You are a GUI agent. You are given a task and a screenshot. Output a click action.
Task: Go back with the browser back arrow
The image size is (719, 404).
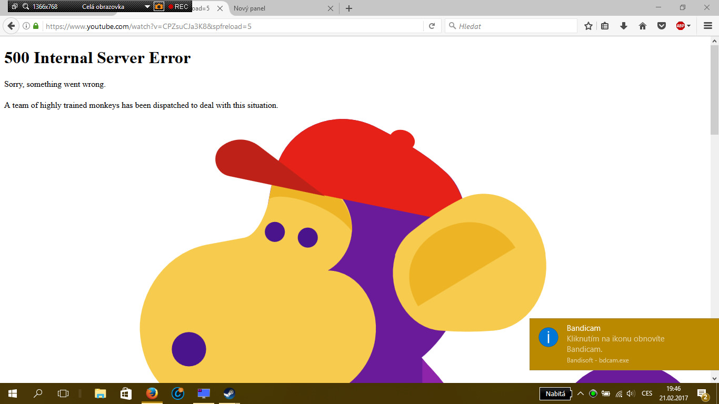(11, 26)
